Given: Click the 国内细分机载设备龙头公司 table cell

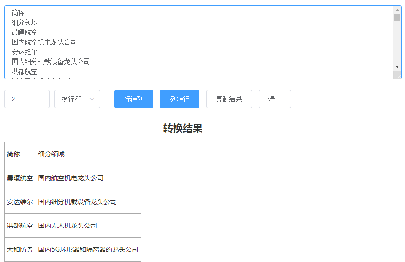Looking at the screenshot, I should click(88, 202).
